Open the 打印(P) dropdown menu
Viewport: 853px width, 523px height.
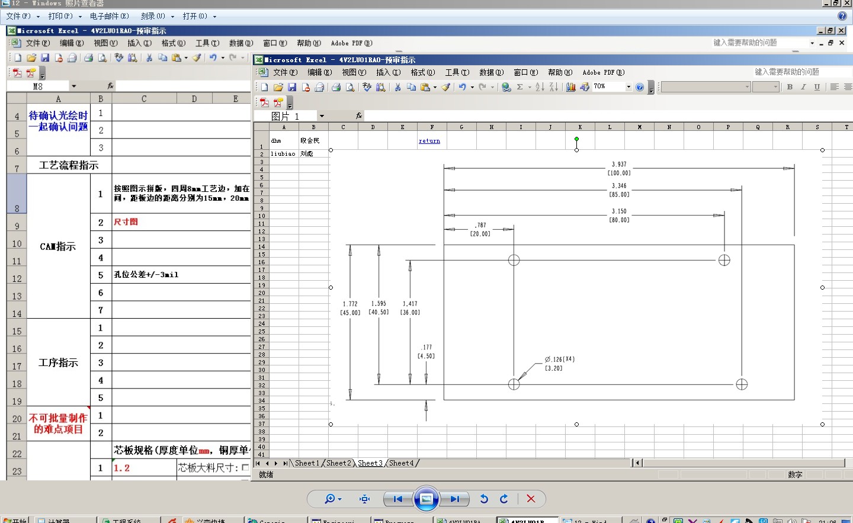click(x=64, y=16)
